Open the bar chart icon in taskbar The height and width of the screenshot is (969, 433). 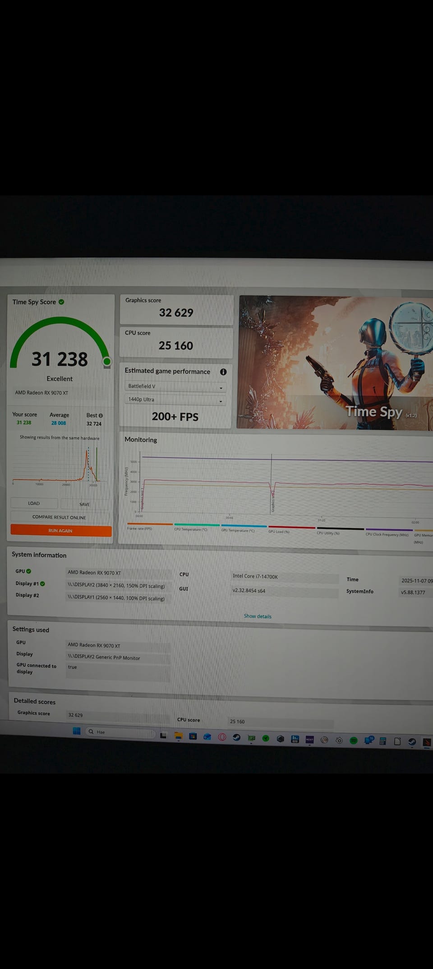(295, 739)
